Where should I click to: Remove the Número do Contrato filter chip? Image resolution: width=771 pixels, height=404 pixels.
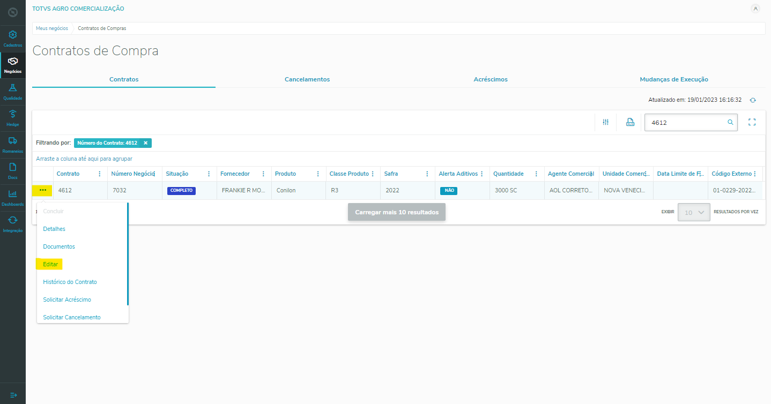pyautogui.click(x=145, y=143)
